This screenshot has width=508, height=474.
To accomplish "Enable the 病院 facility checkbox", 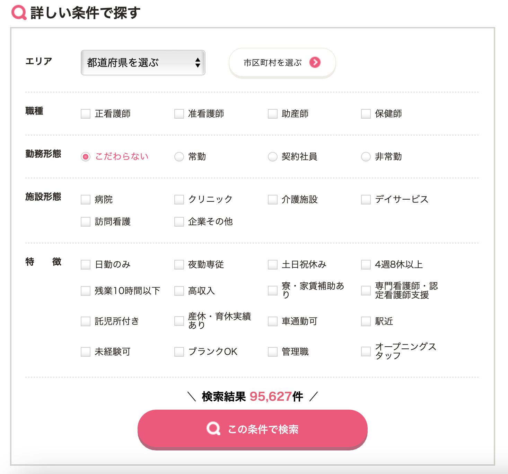I will (86, 200).
